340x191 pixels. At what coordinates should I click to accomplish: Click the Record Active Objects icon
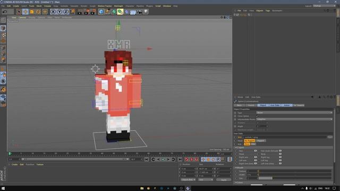(186, 159)
